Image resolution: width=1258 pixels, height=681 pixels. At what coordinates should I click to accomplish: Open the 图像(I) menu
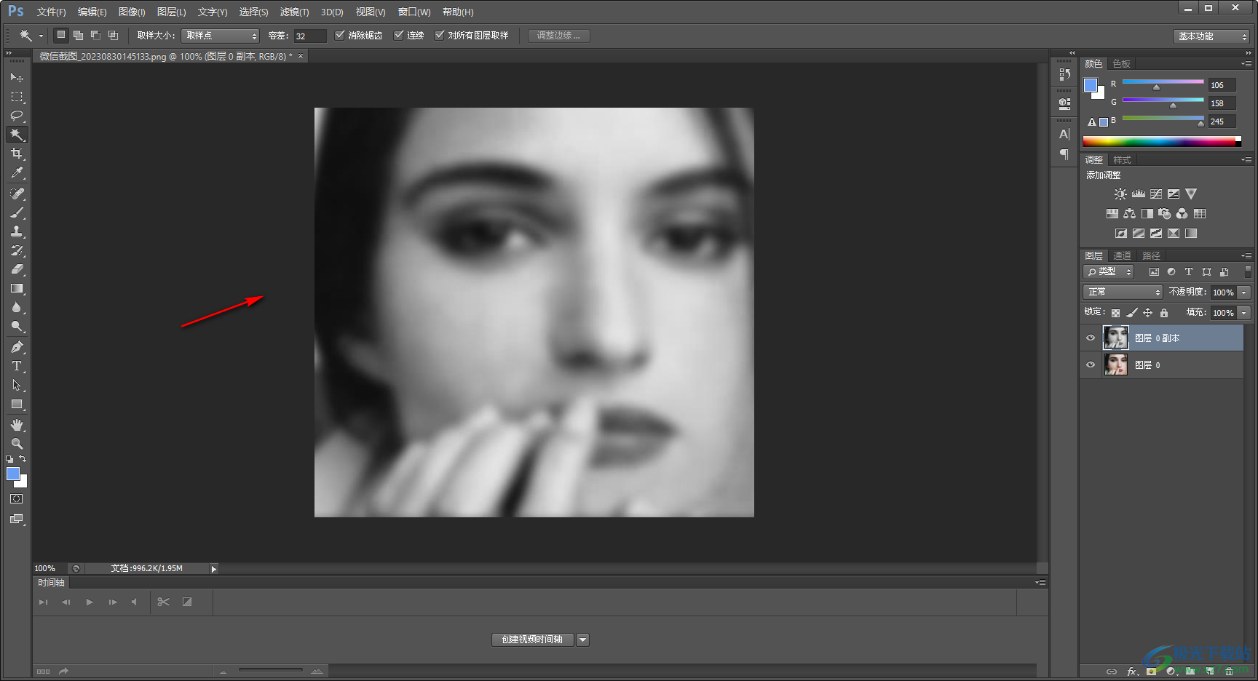point(132,12)
